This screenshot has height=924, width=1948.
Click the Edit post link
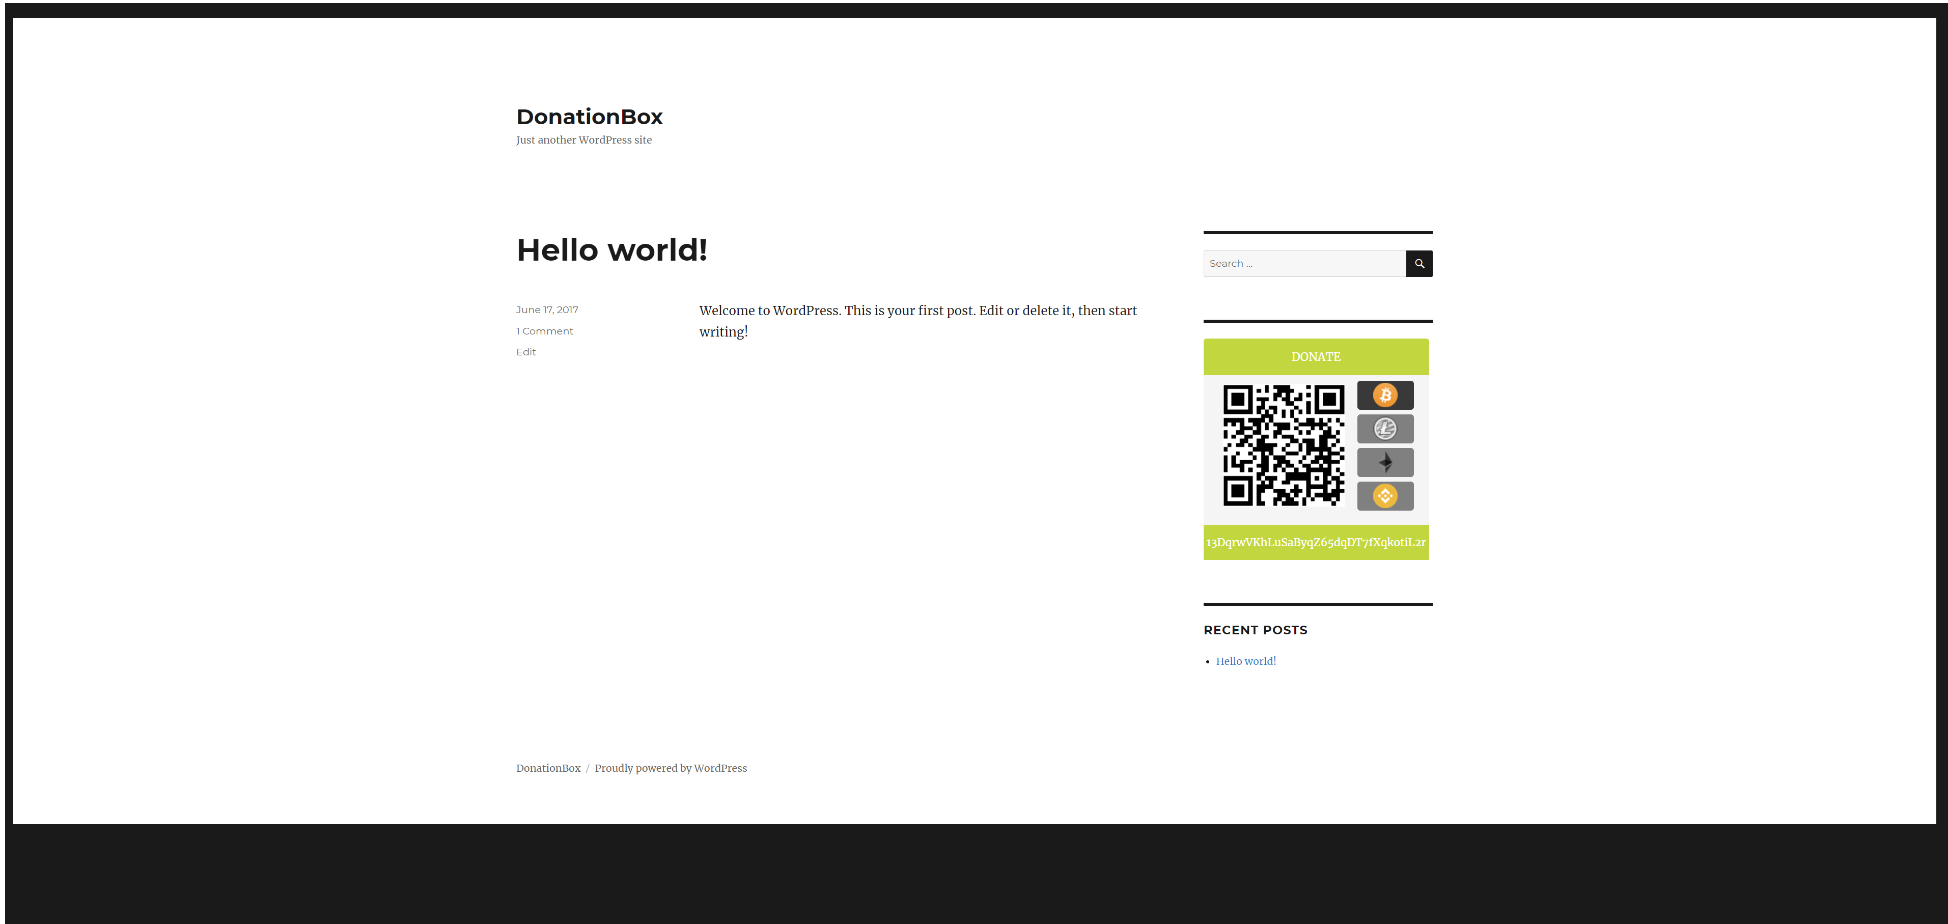[525, 352]
